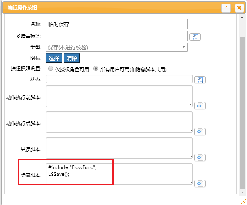
Task: Click the scrollbar down arrow
Action: [242, 192]
